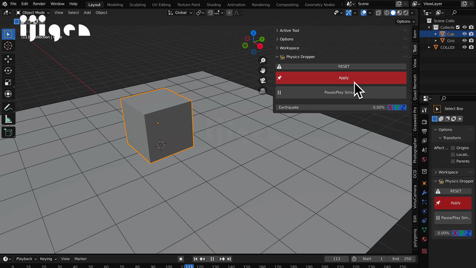Switch to the Shading workspace tab

[214, 5]
